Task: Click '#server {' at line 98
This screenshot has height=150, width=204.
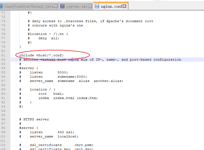Action: coord(28,128)
